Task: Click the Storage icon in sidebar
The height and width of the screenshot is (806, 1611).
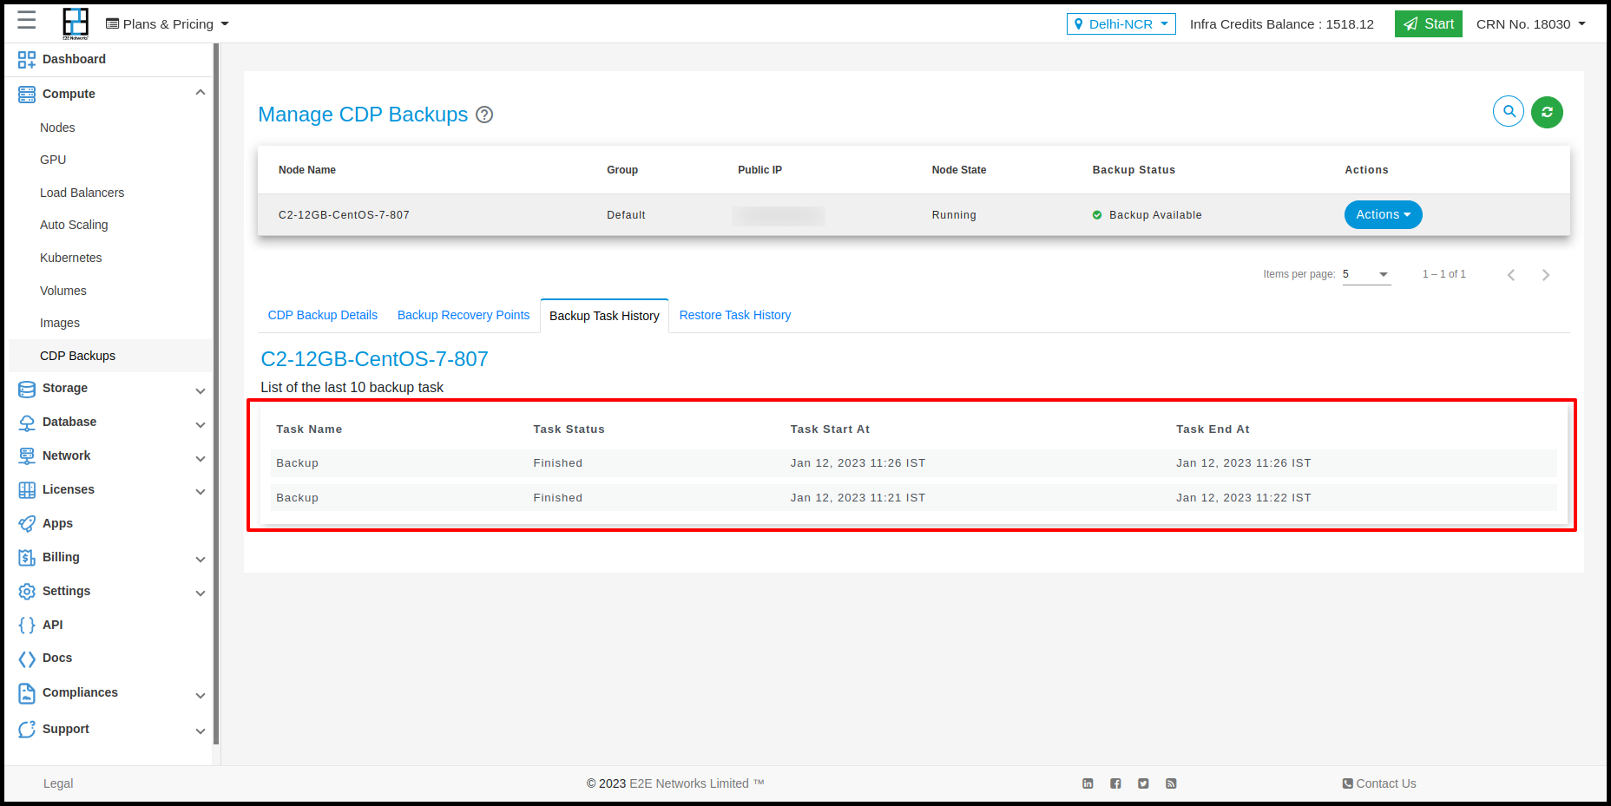Action: 27,389
